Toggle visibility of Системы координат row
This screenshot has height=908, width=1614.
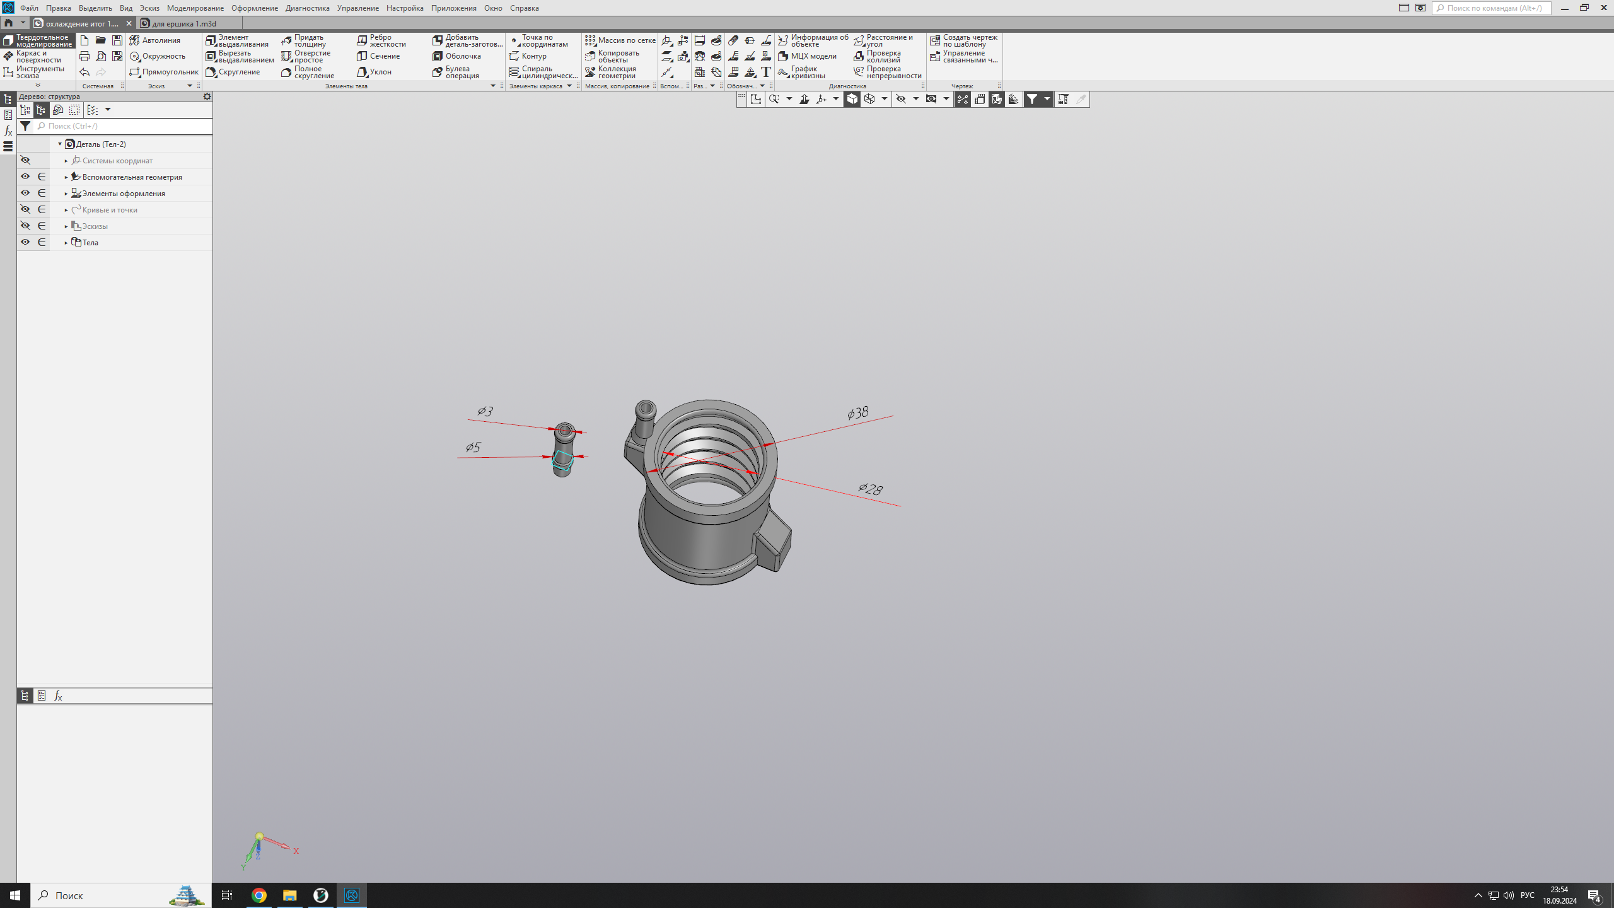pos(25,160)
